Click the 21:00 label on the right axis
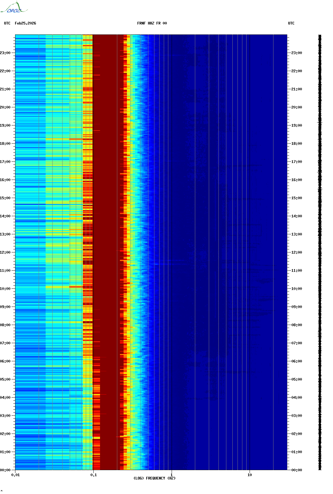 [x=296, y=89]
